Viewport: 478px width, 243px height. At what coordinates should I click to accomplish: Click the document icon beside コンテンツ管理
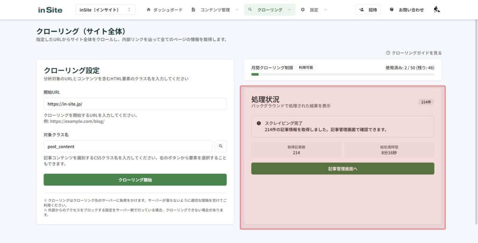point(193,9)
